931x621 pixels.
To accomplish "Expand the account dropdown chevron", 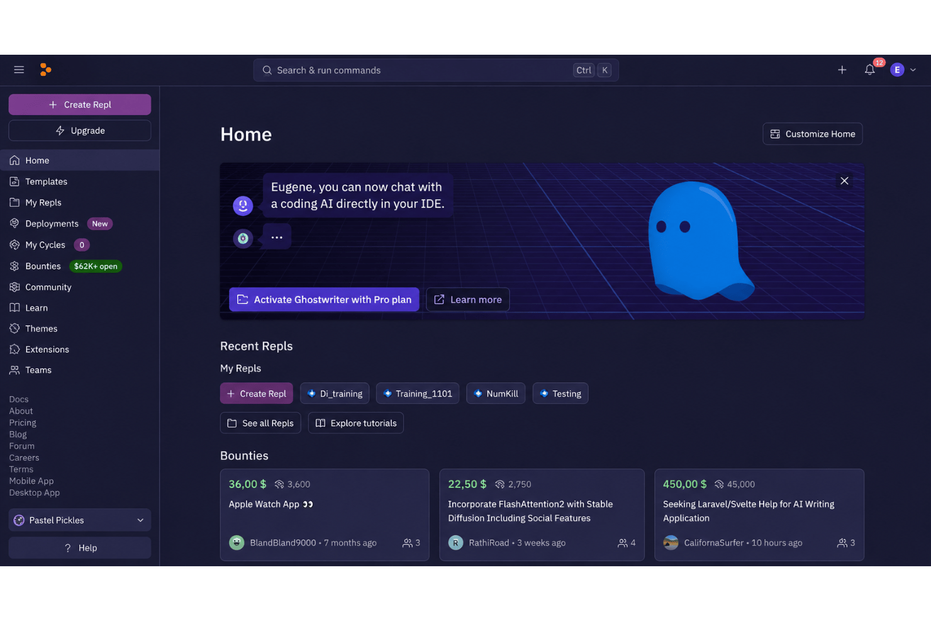I will point(913,70).
